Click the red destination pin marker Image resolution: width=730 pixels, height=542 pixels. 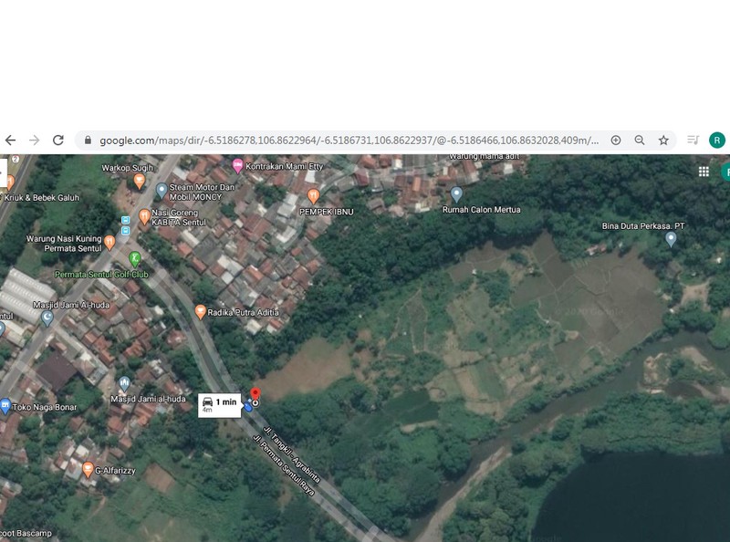pos(255,394)
